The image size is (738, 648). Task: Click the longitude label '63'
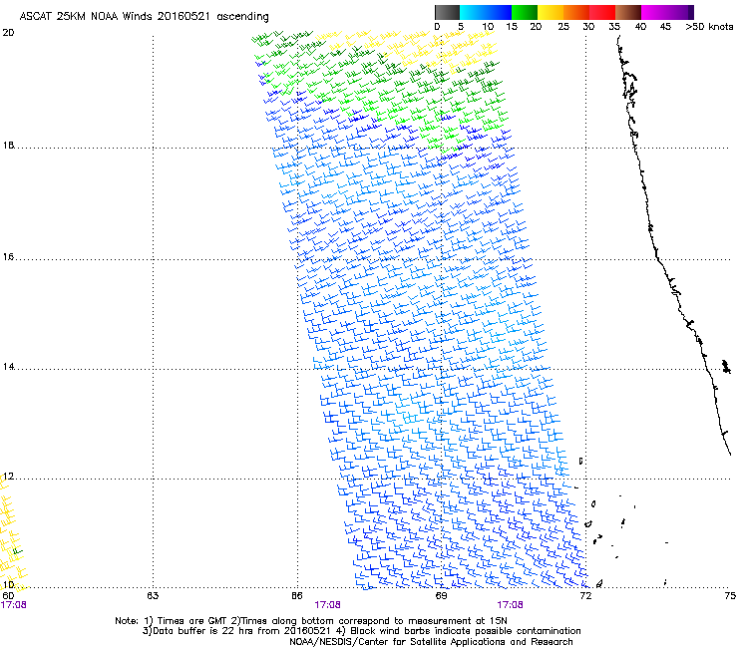(x=153, y=596)
